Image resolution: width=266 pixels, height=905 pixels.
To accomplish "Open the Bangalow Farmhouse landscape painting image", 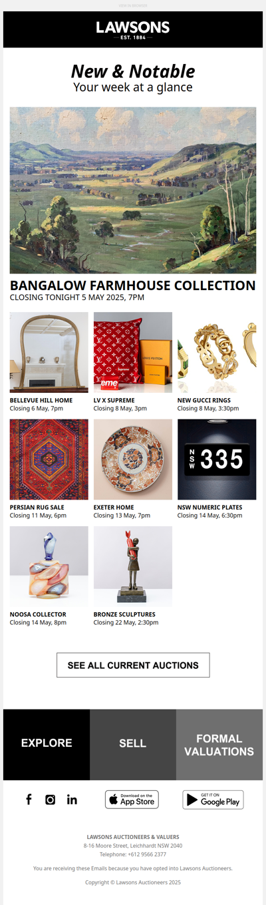I will pyautogui.click(x=133, y=190).
